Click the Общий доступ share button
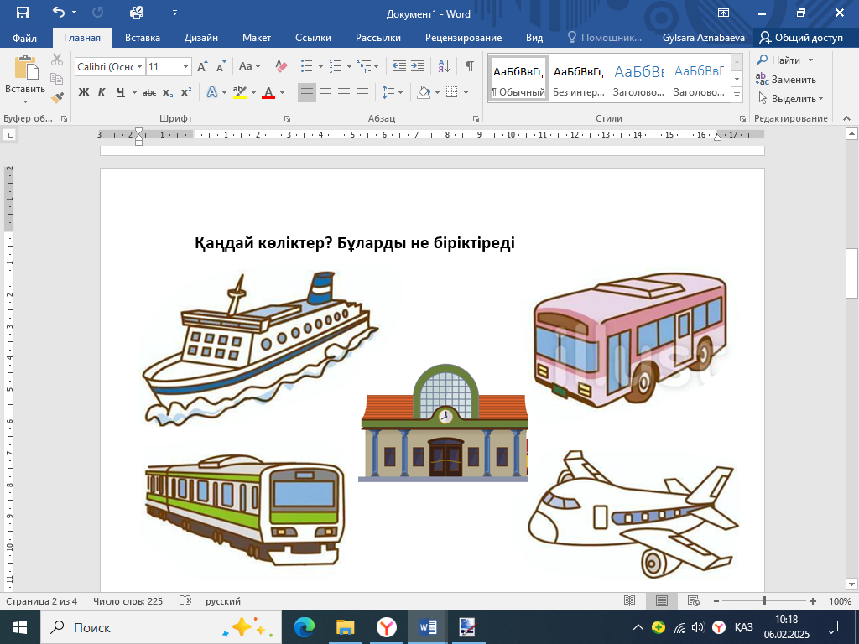Viewport: 859px width, 644px height. (x=801, y=38)
